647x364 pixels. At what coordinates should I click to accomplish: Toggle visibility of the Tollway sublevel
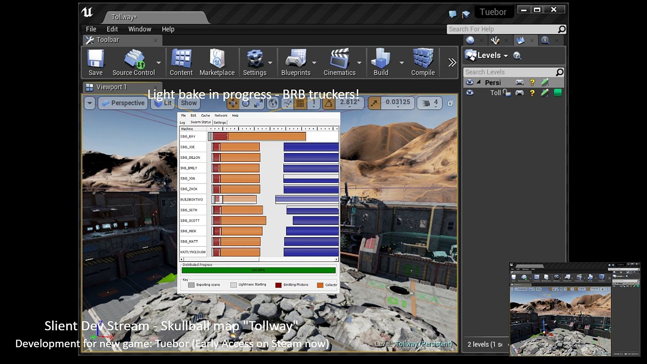tap(470, 93)
